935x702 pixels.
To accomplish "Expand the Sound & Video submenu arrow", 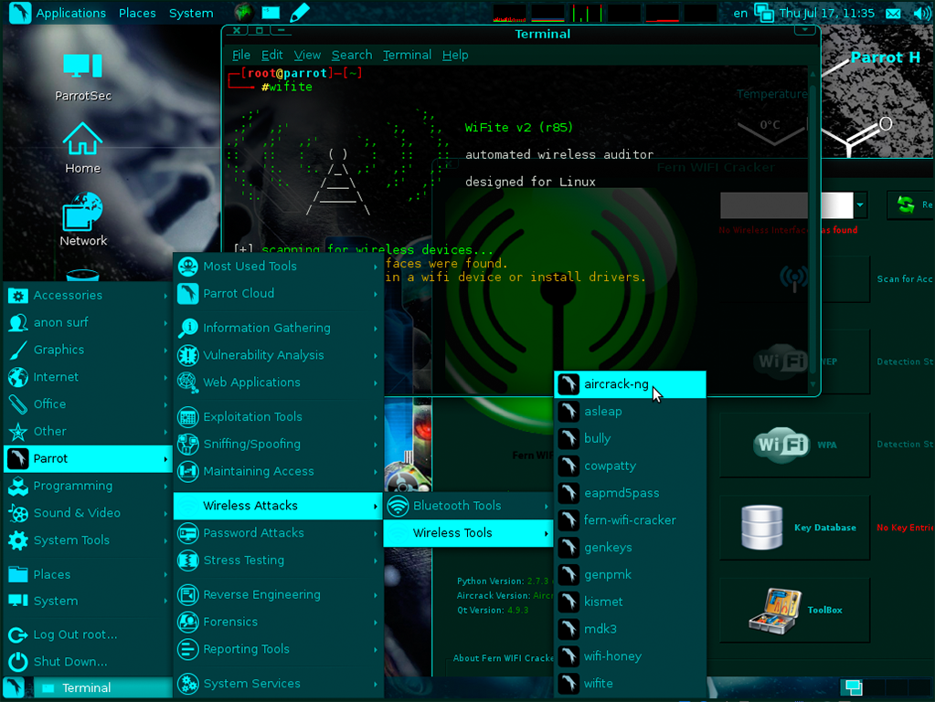I will pos(165,513).
